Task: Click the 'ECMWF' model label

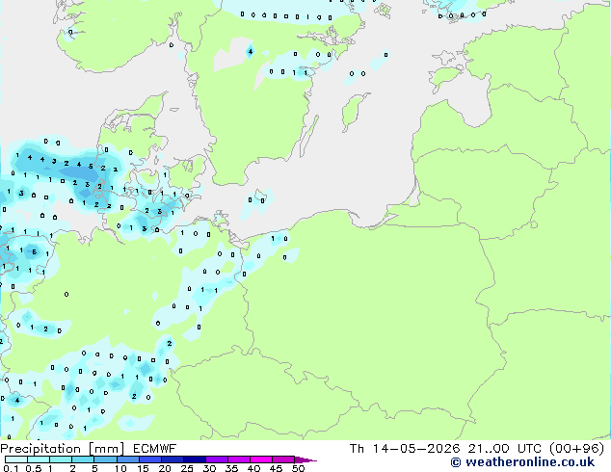Action: click(155, 449)
